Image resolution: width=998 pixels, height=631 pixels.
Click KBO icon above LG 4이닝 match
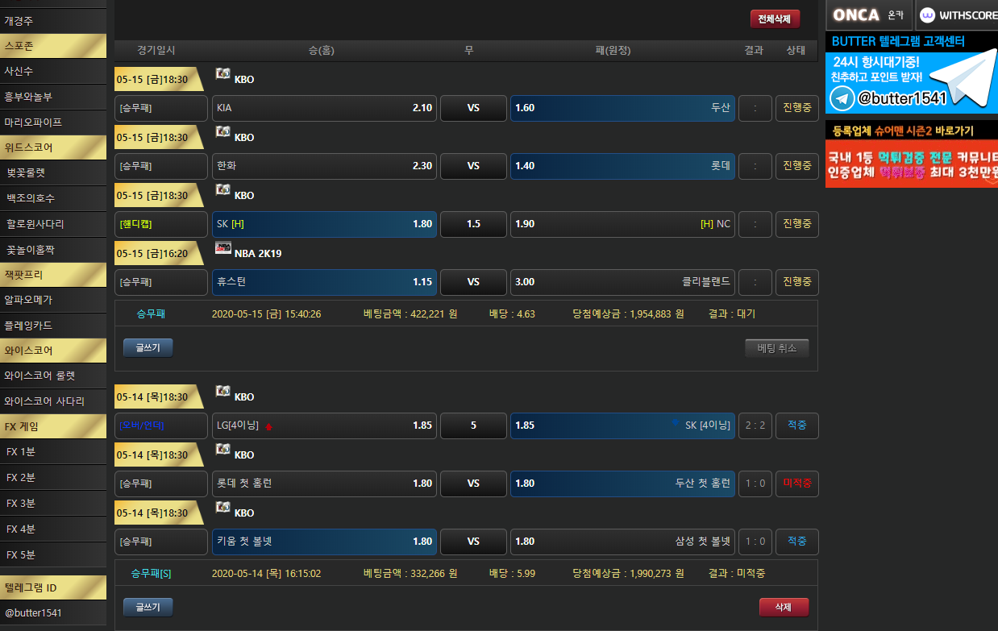pyautogui.click(x=223, y=392)
